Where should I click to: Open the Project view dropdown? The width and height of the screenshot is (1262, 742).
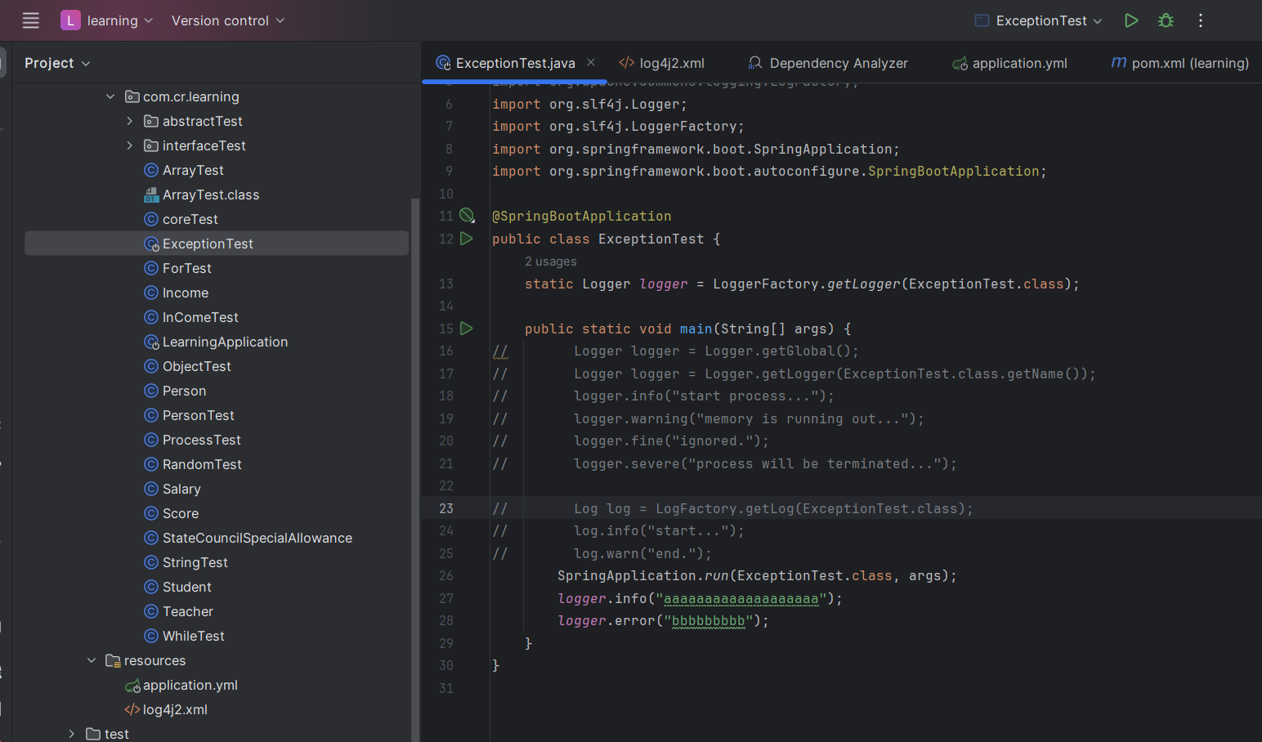click(56, 63)
